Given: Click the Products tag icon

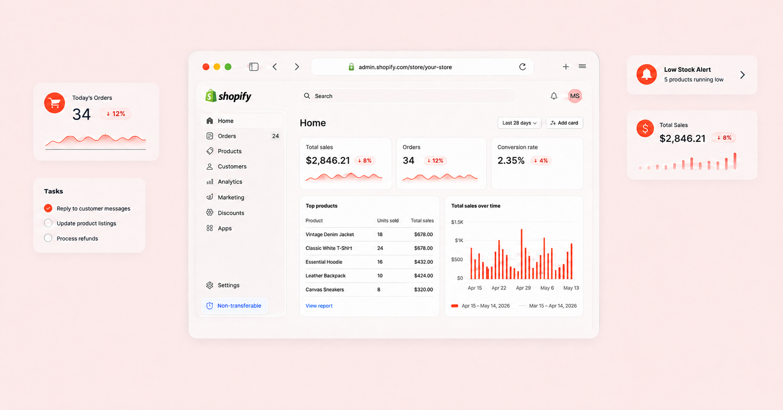Looking at the screenshot, I should coord(209,151).
